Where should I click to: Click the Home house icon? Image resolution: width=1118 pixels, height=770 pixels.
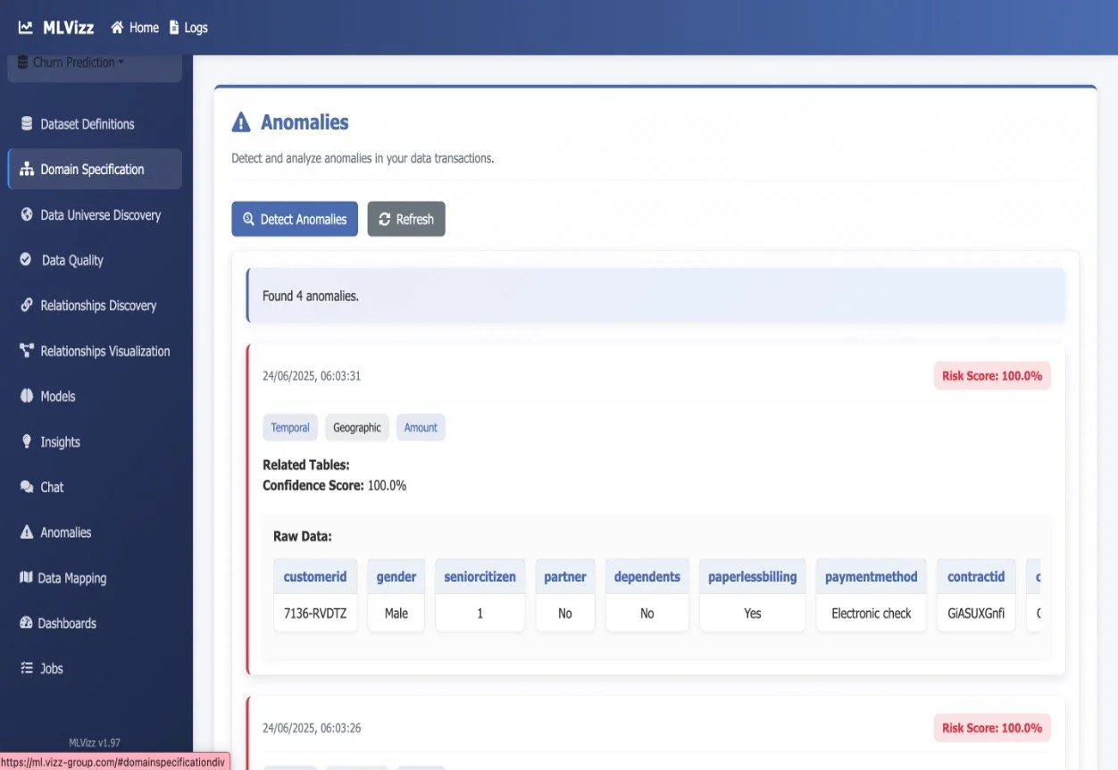pos(117,28)
